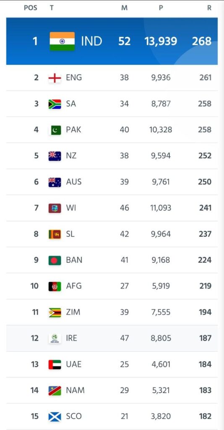Open the ZIM team name

73,312
